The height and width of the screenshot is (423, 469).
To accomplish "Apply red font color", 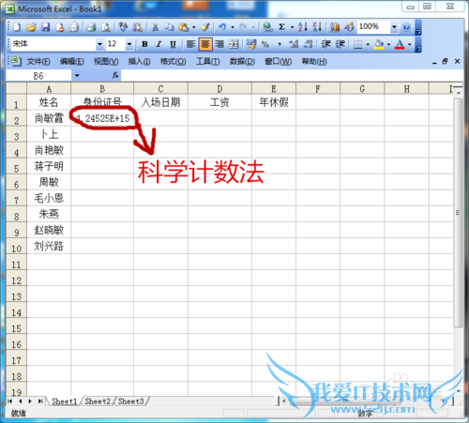I will coord(400,44).
